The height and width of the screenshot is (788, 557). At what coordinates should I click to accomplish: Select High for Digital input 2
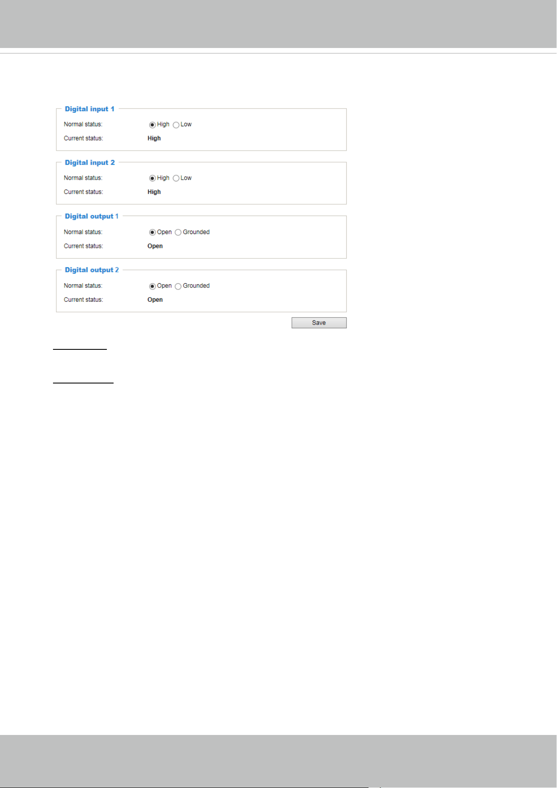pyautogui.click(x=152, y=178)
